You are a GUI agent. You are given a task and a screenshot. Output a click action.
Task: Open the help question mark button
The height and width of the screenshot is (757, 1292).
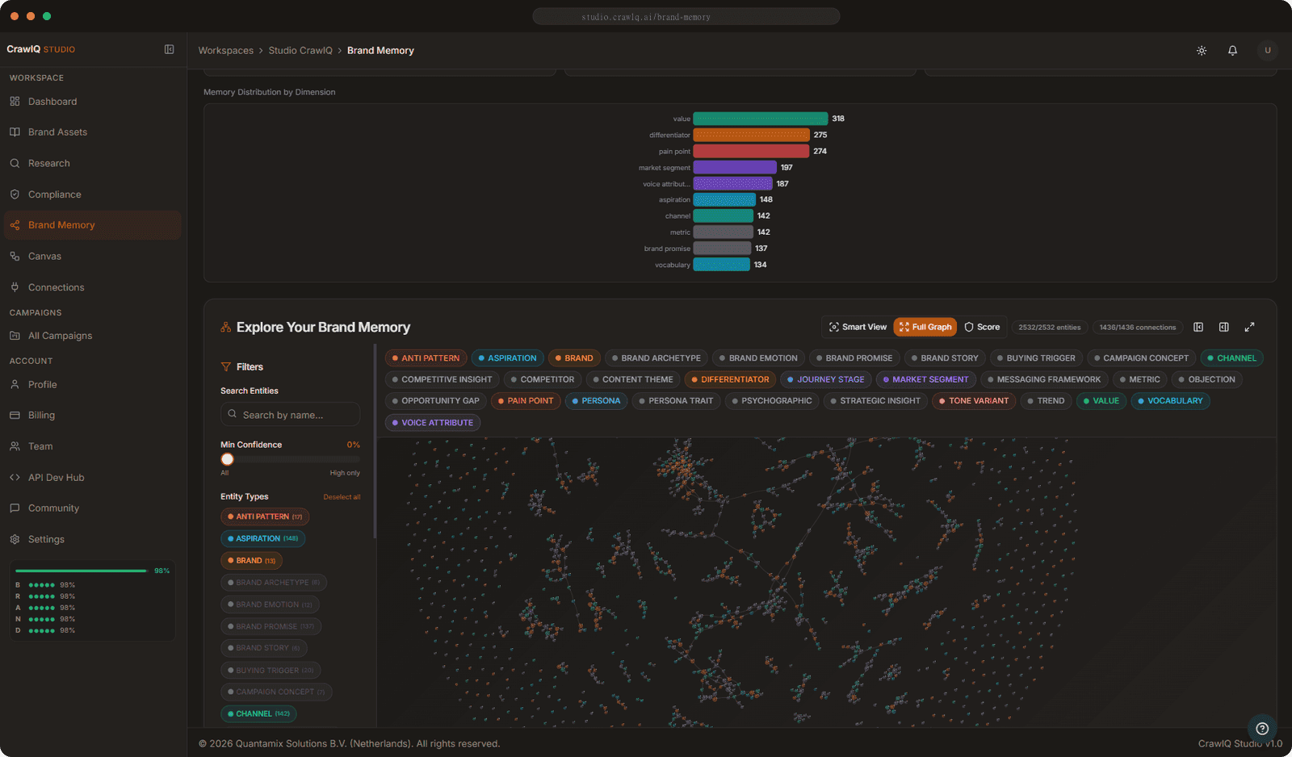[x=1261, y=728]
